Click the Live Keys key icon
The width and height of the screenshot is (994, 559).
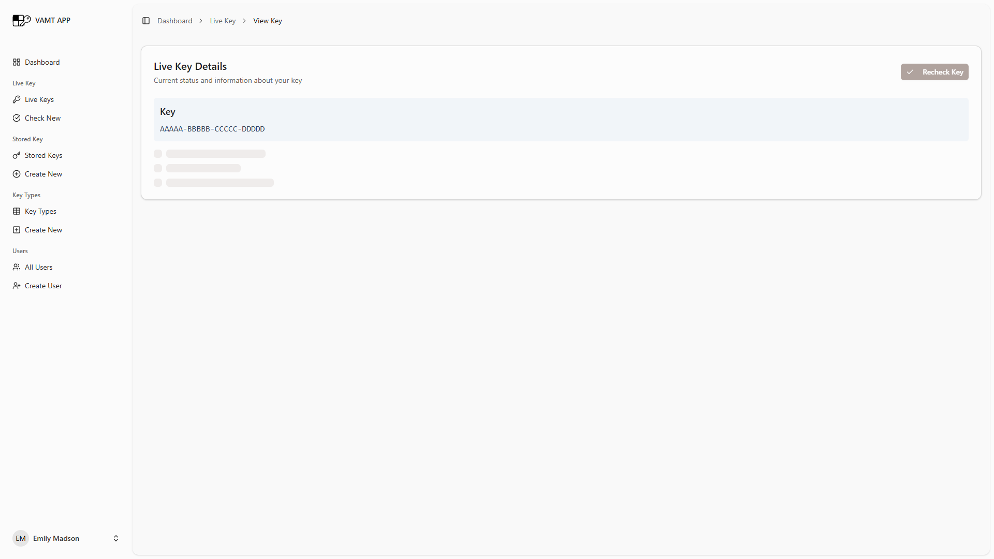coord(17,99)
